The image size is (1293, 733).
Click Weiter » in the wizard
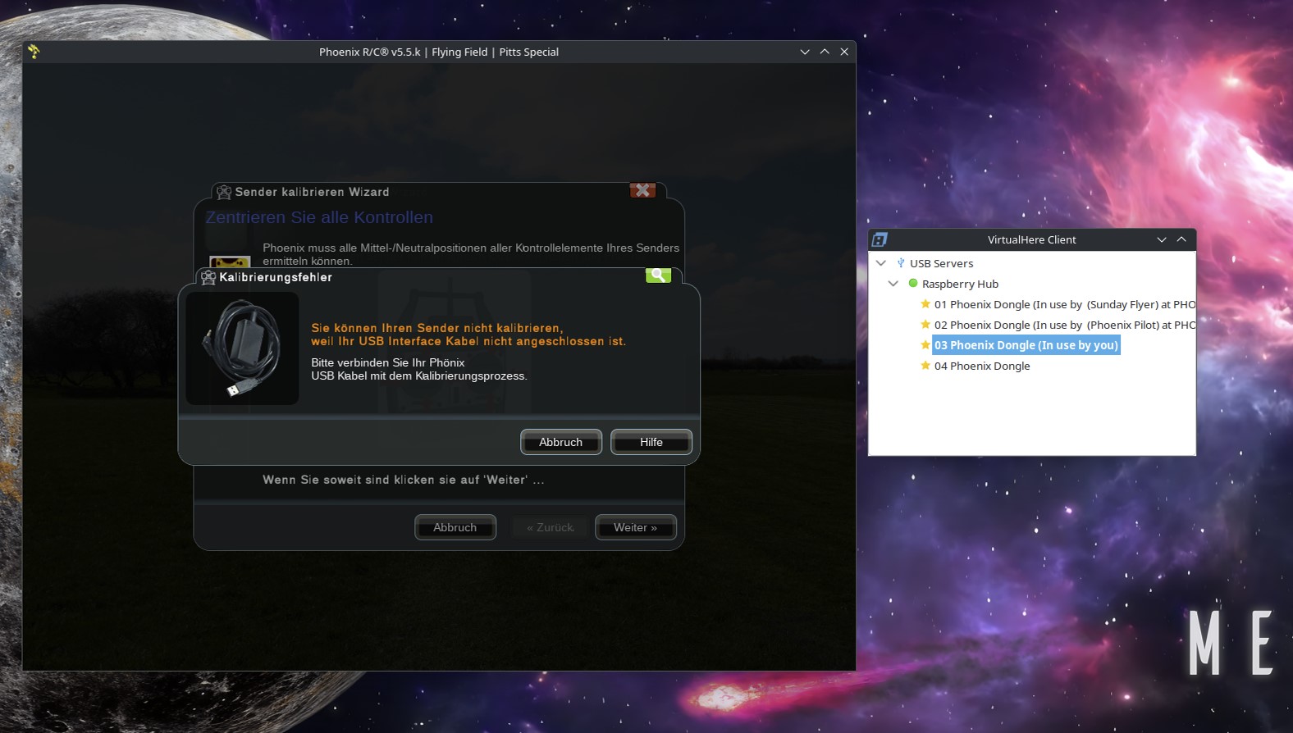point(636,527)
